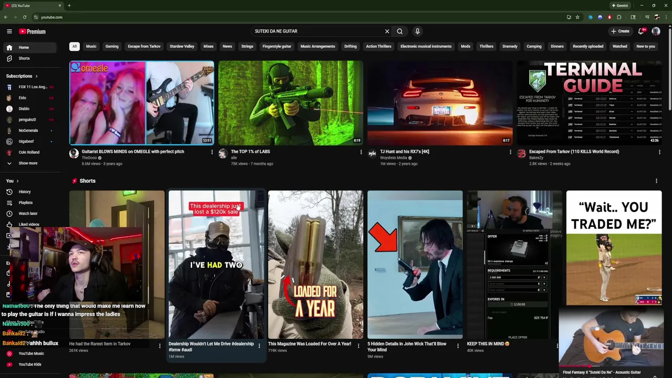Open TheDooo channel avatar
The image size is (672, 378).
point(74,153)
